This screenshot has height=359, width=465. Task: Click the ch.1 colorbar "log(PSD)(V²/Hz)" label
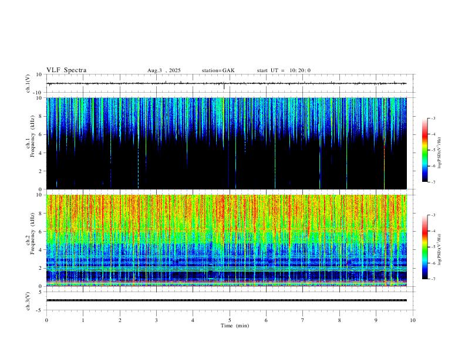440,153
